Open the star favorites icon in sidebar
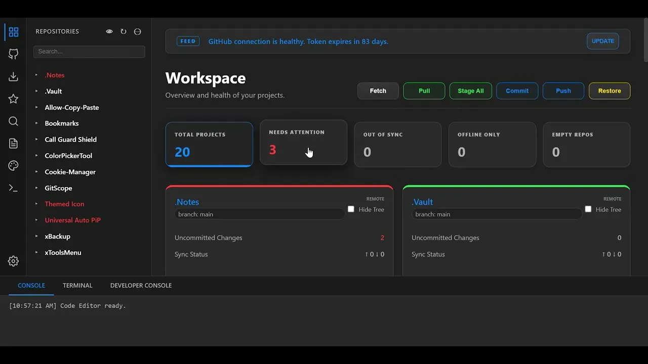This screenshot has height=364, width=648. pyautogui.click(x=14, y=99)
